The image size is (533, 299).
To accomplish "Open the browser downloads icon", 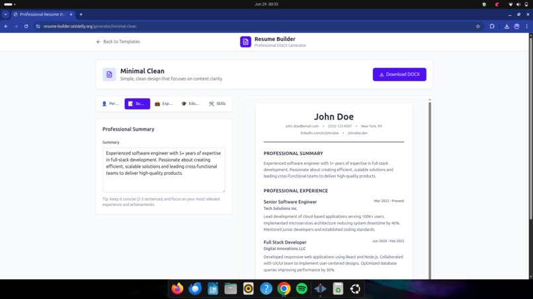I will pos(507,26).
